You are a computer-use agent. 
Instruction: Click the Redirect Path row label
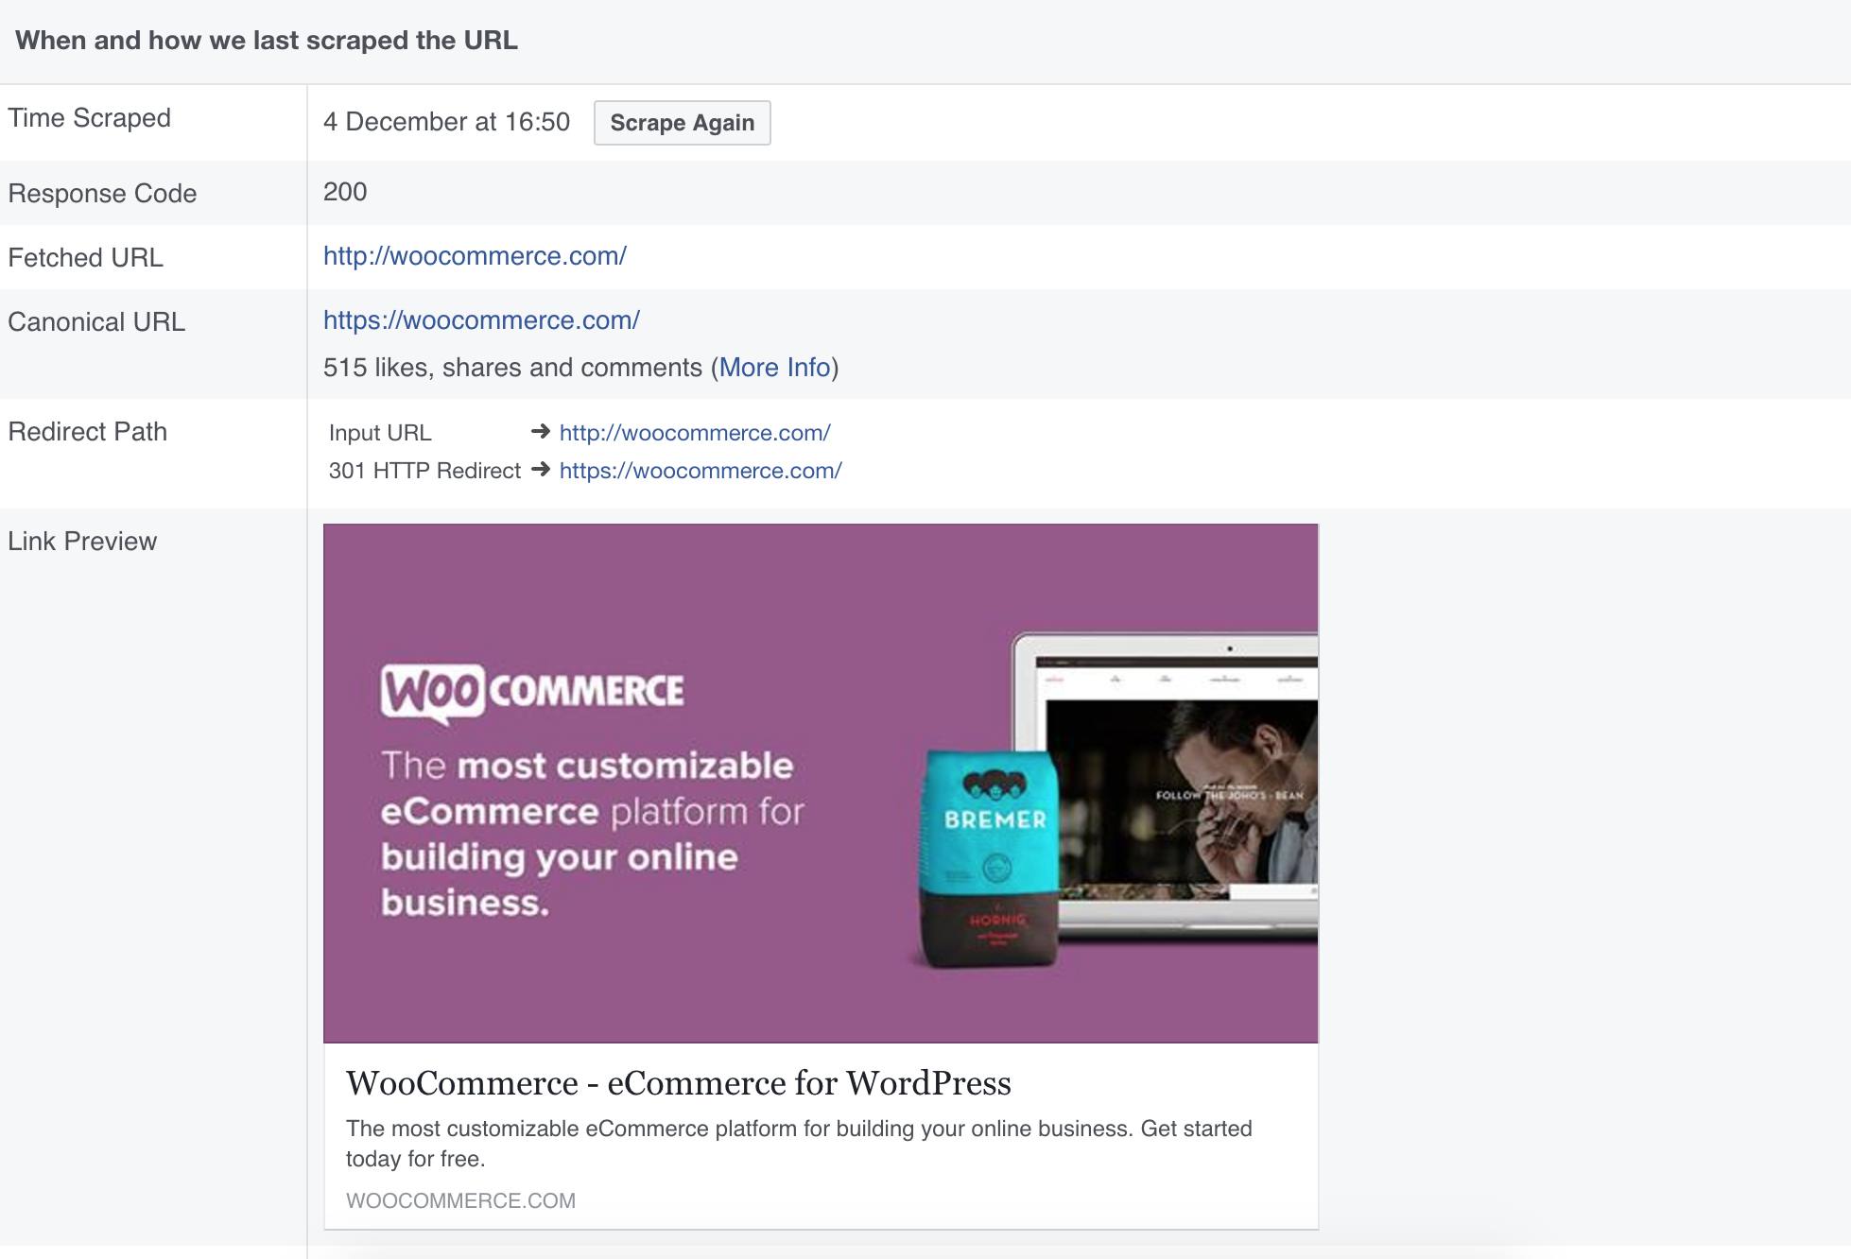(x=87, y=432)
